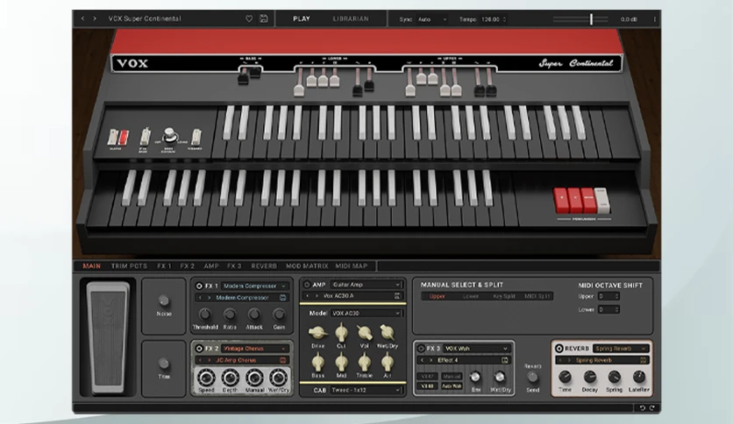Save the preset with the top bar disk icon

pos(264,18)
